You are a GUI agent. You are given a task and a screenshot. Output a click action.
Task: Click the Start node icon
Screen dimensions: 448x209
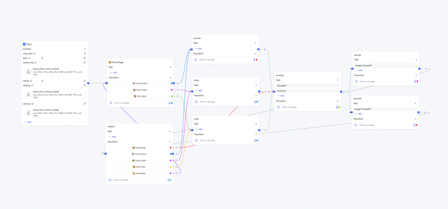click(24, 44)
